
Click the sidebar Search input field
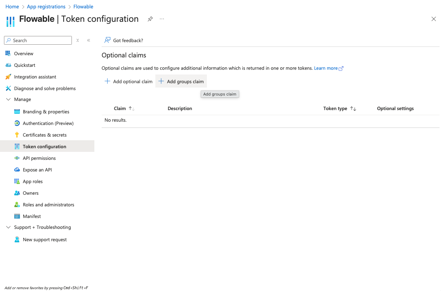pos(41,40)
